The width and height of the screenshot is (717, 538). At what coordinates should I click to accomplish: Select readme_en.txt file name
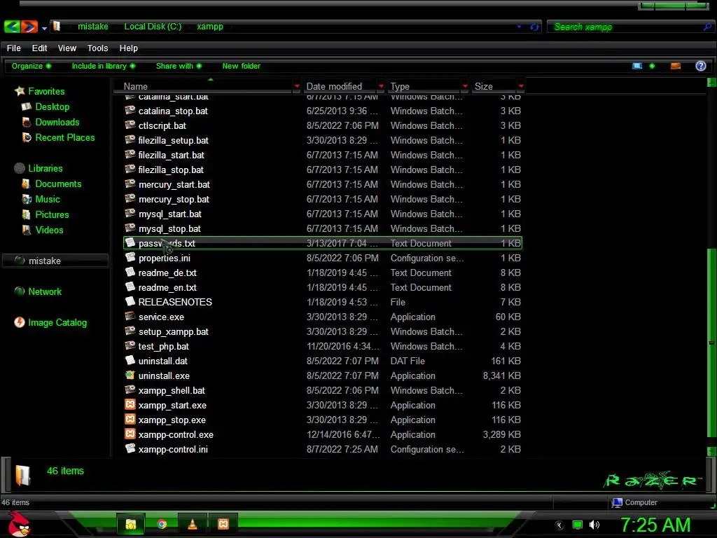[x=167, y=288]
